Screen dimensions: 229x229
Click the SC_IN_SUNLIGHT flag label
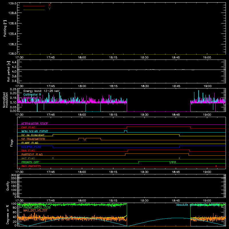(33, 135)
